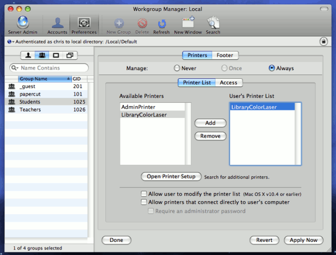Select AdminPrinter in Available Printers

(x=153, y=107)
